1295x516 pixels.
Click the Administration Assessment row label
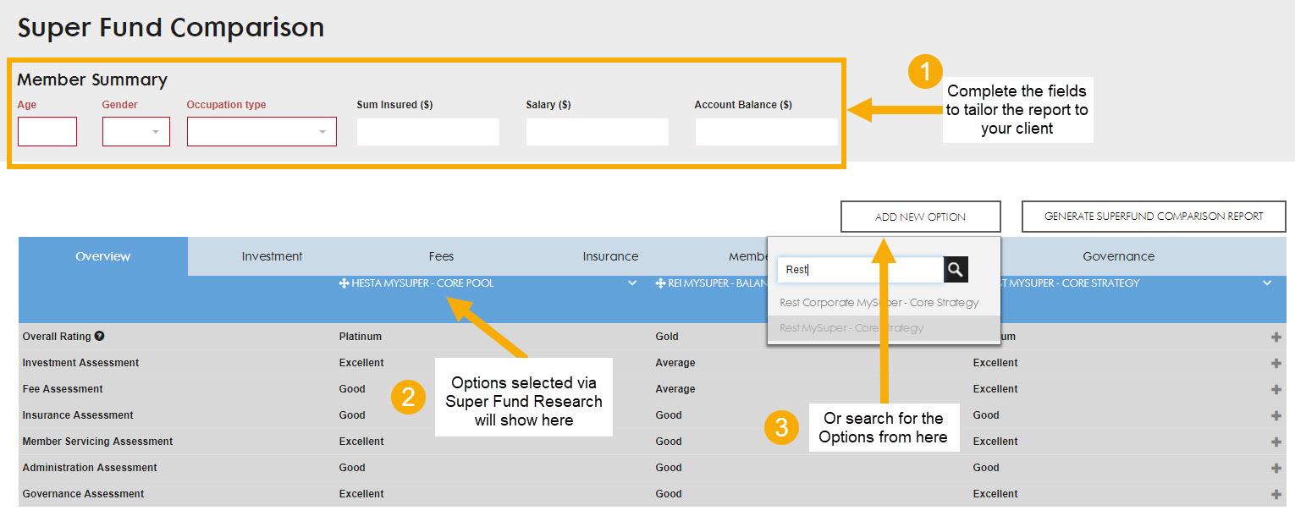pos(90,468)
